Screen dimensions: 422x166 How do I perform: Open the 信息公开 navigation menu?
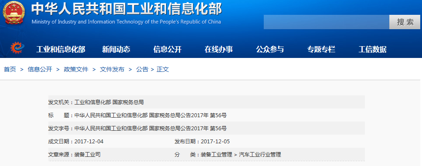click(x=167, y=50)
